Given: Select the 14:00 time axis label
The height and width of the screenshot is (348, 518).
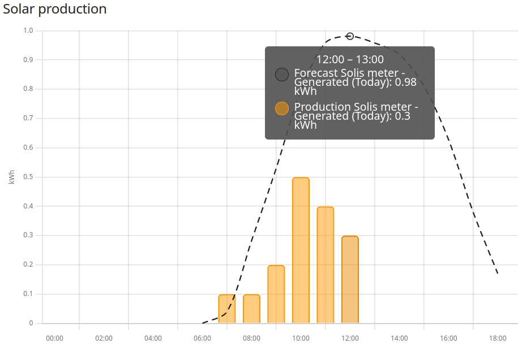Looking at the screenshot, I should (x=399, y=338).
